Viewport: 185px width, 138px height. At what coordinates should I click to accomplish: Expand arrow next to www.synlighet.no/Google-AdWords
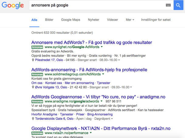point(102,47)
